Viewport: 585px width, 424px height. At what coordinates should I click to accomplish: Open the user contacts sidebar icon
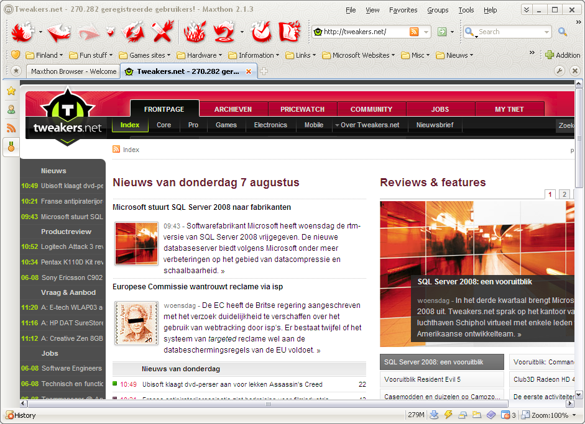(11, 109)
